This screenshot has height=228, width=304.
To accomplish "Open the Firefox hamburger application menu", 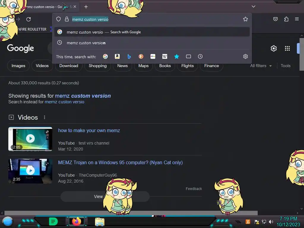I will tap(297, 19).
